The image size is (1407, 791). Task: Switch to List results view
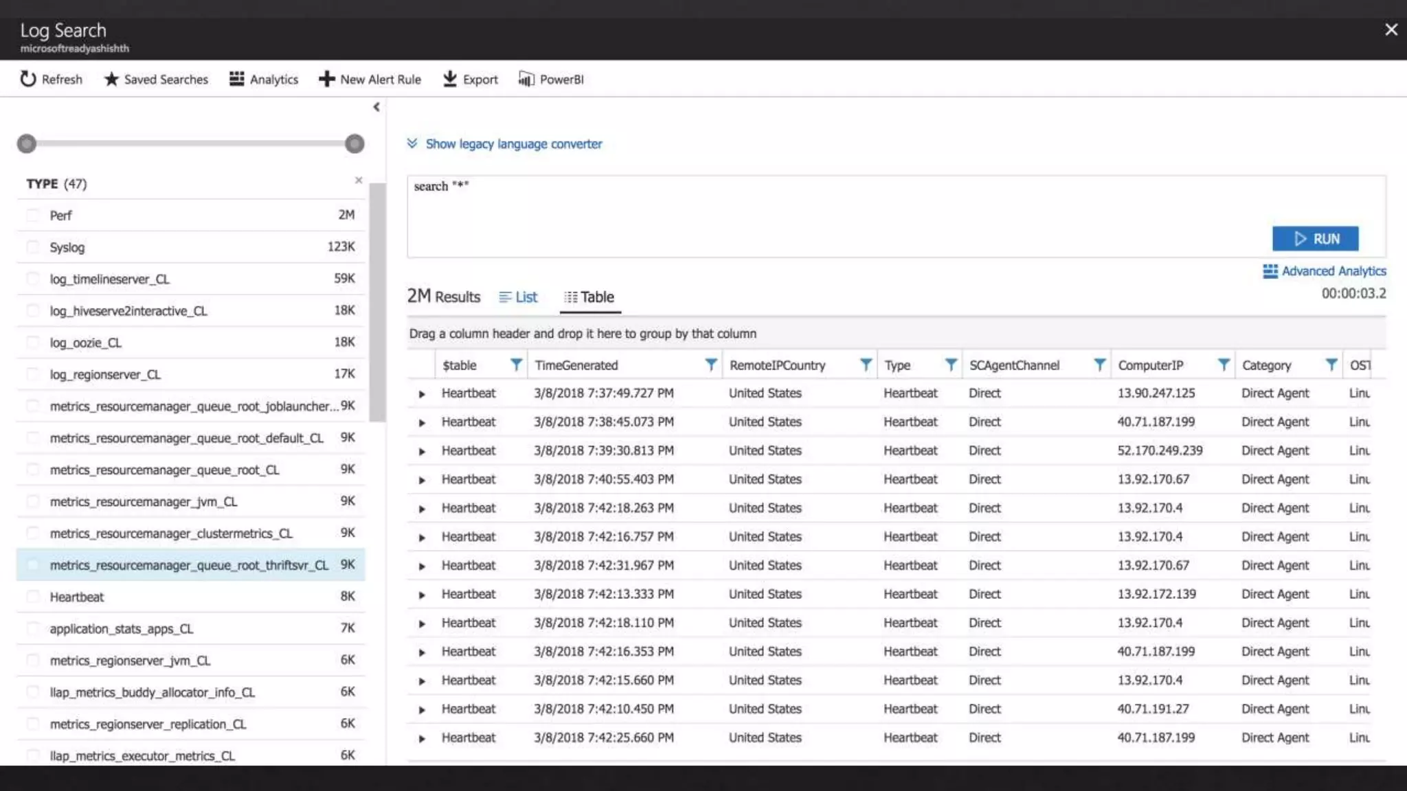[519, 297]
